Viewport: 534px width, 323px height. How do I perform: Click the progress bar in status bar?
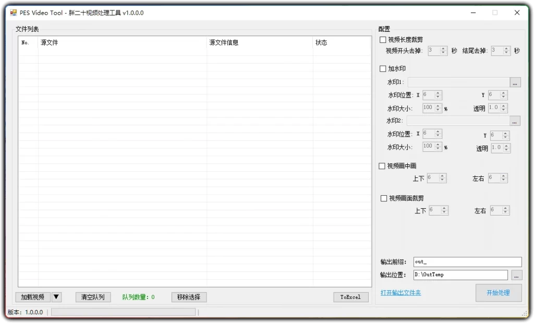123,312
